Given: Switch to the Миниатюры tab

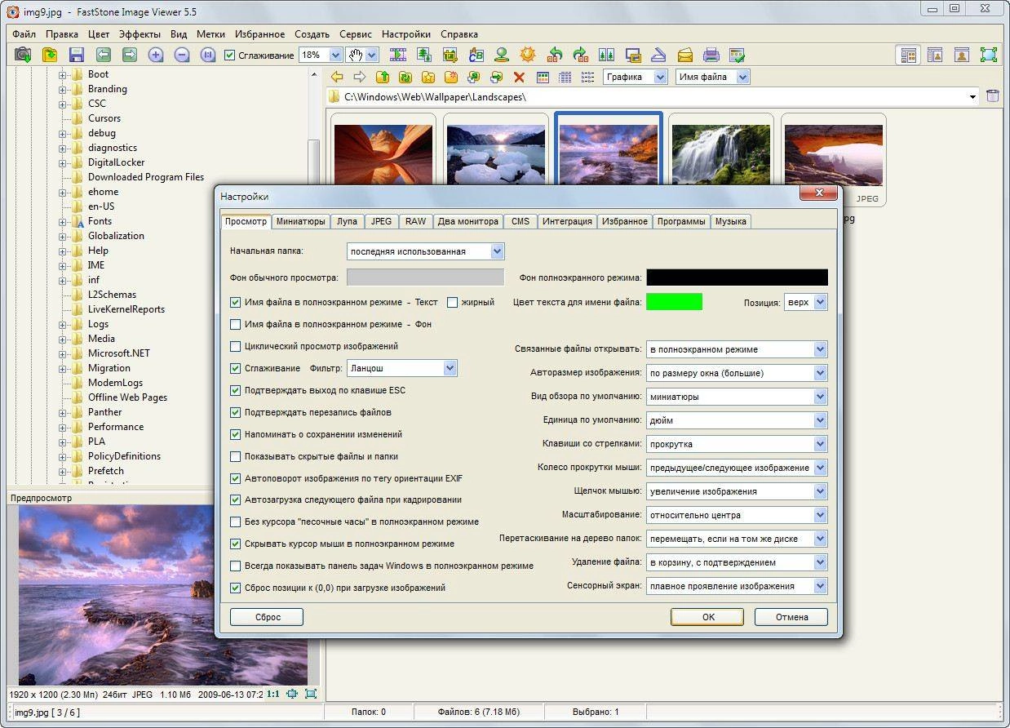Looking at the screenshot, I should (301, 221).
